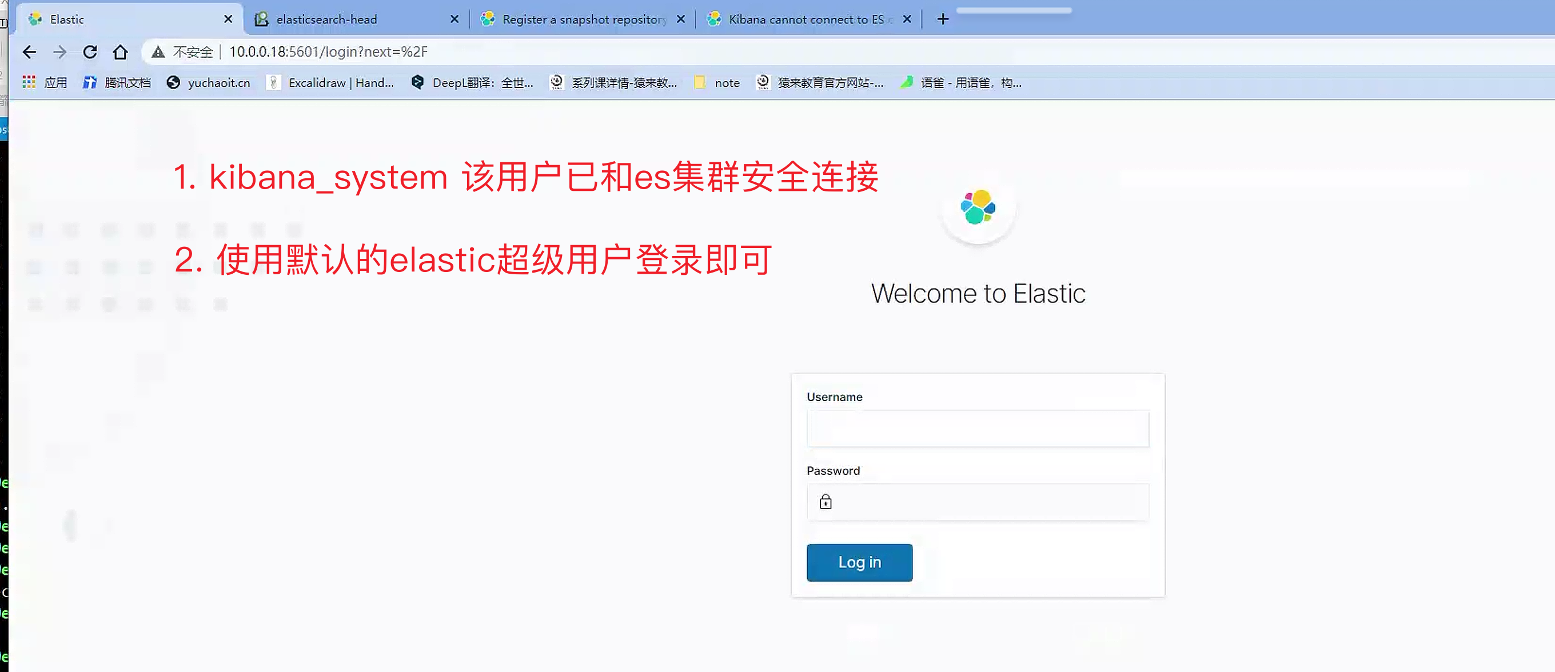This screenshot has height=672, width=1555.
Task: Focus the Password input field
Action: 990,502
